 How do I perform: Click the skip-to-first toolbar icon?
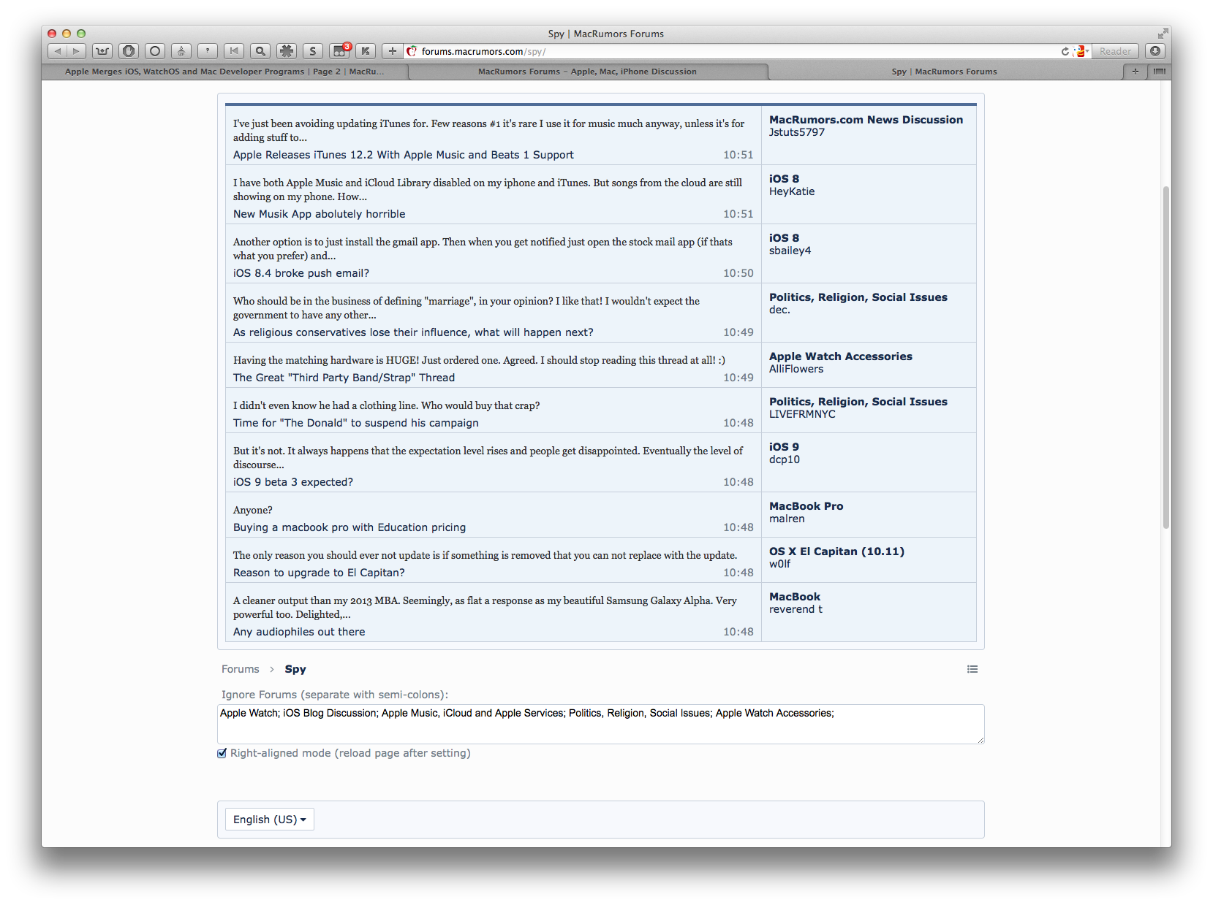(x=234, y=51)
